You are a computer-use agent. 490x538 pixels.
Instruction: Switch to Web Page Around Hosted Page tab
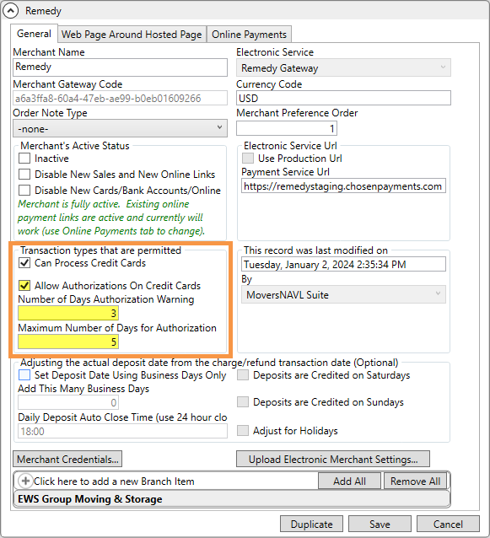click(132, 35)
